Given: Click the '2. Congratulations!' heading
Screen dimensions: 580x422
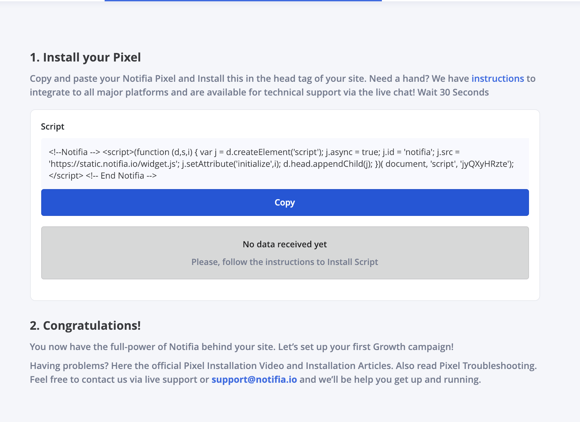Looking at the screenshot, I should [x=85, y=325].
